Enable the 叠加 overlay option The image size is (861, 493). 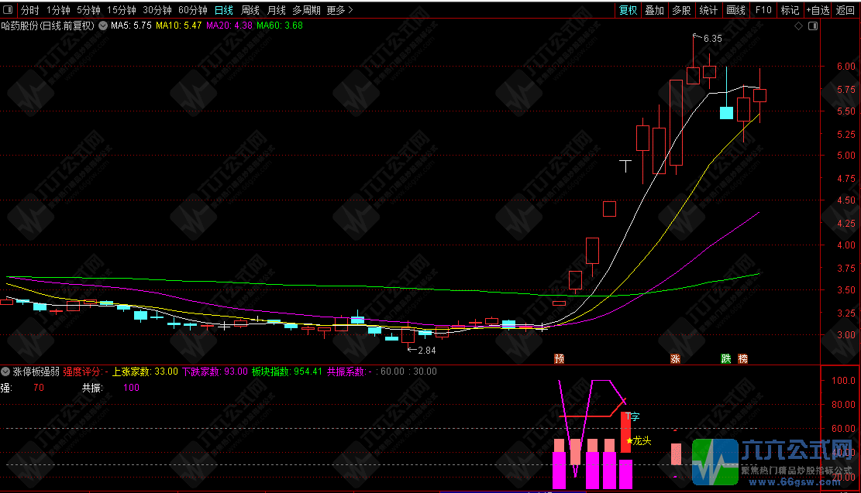click(655, 10)
